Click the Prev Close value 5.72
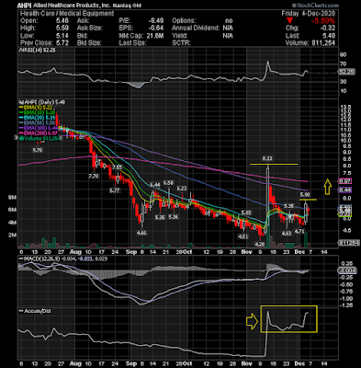 click(62, 43)
